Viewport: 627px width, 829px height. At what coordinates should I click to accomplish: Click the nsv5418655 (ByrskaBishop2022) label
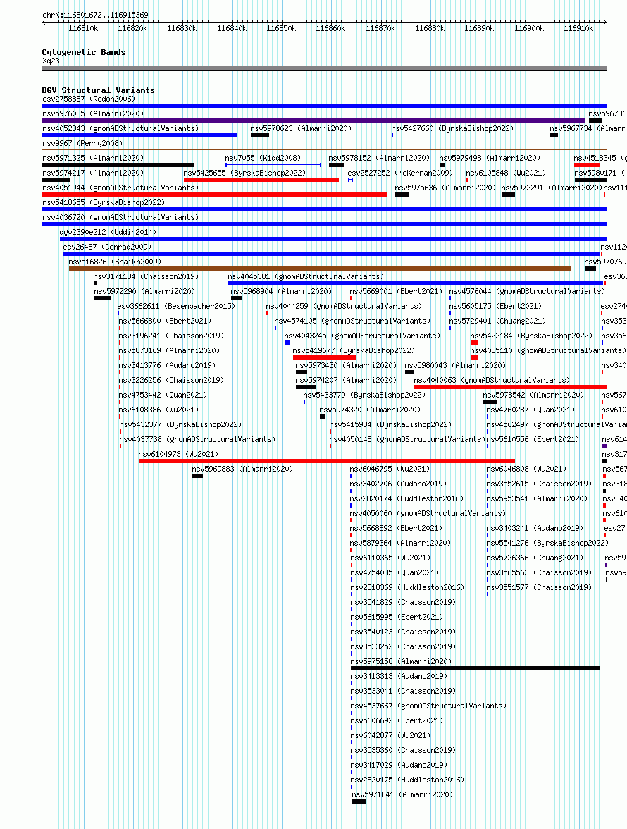point(104,202)
